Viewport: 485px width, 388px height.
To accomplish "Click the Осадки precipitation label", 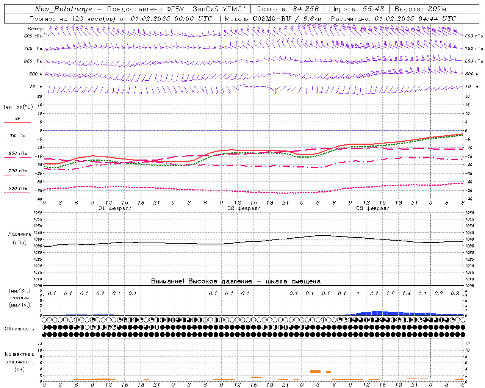I will tap(20, 298).
